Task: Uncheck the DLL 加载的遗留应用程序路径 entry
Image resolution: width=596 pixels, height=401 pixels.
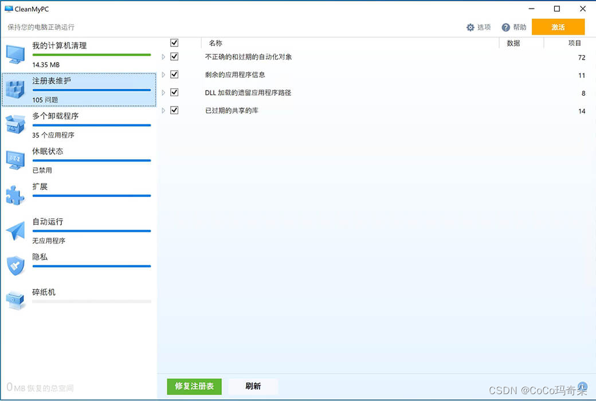Action: coord(174,92)
